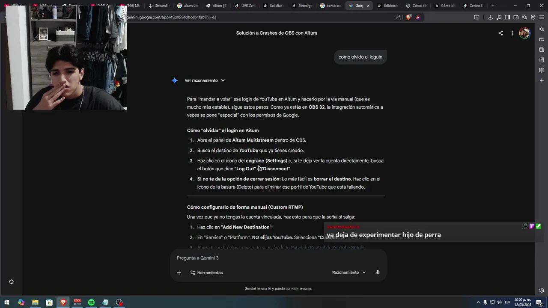Screen dimensions: 548x308
Task: Open the taskbar clock and date
Action: 523,302
